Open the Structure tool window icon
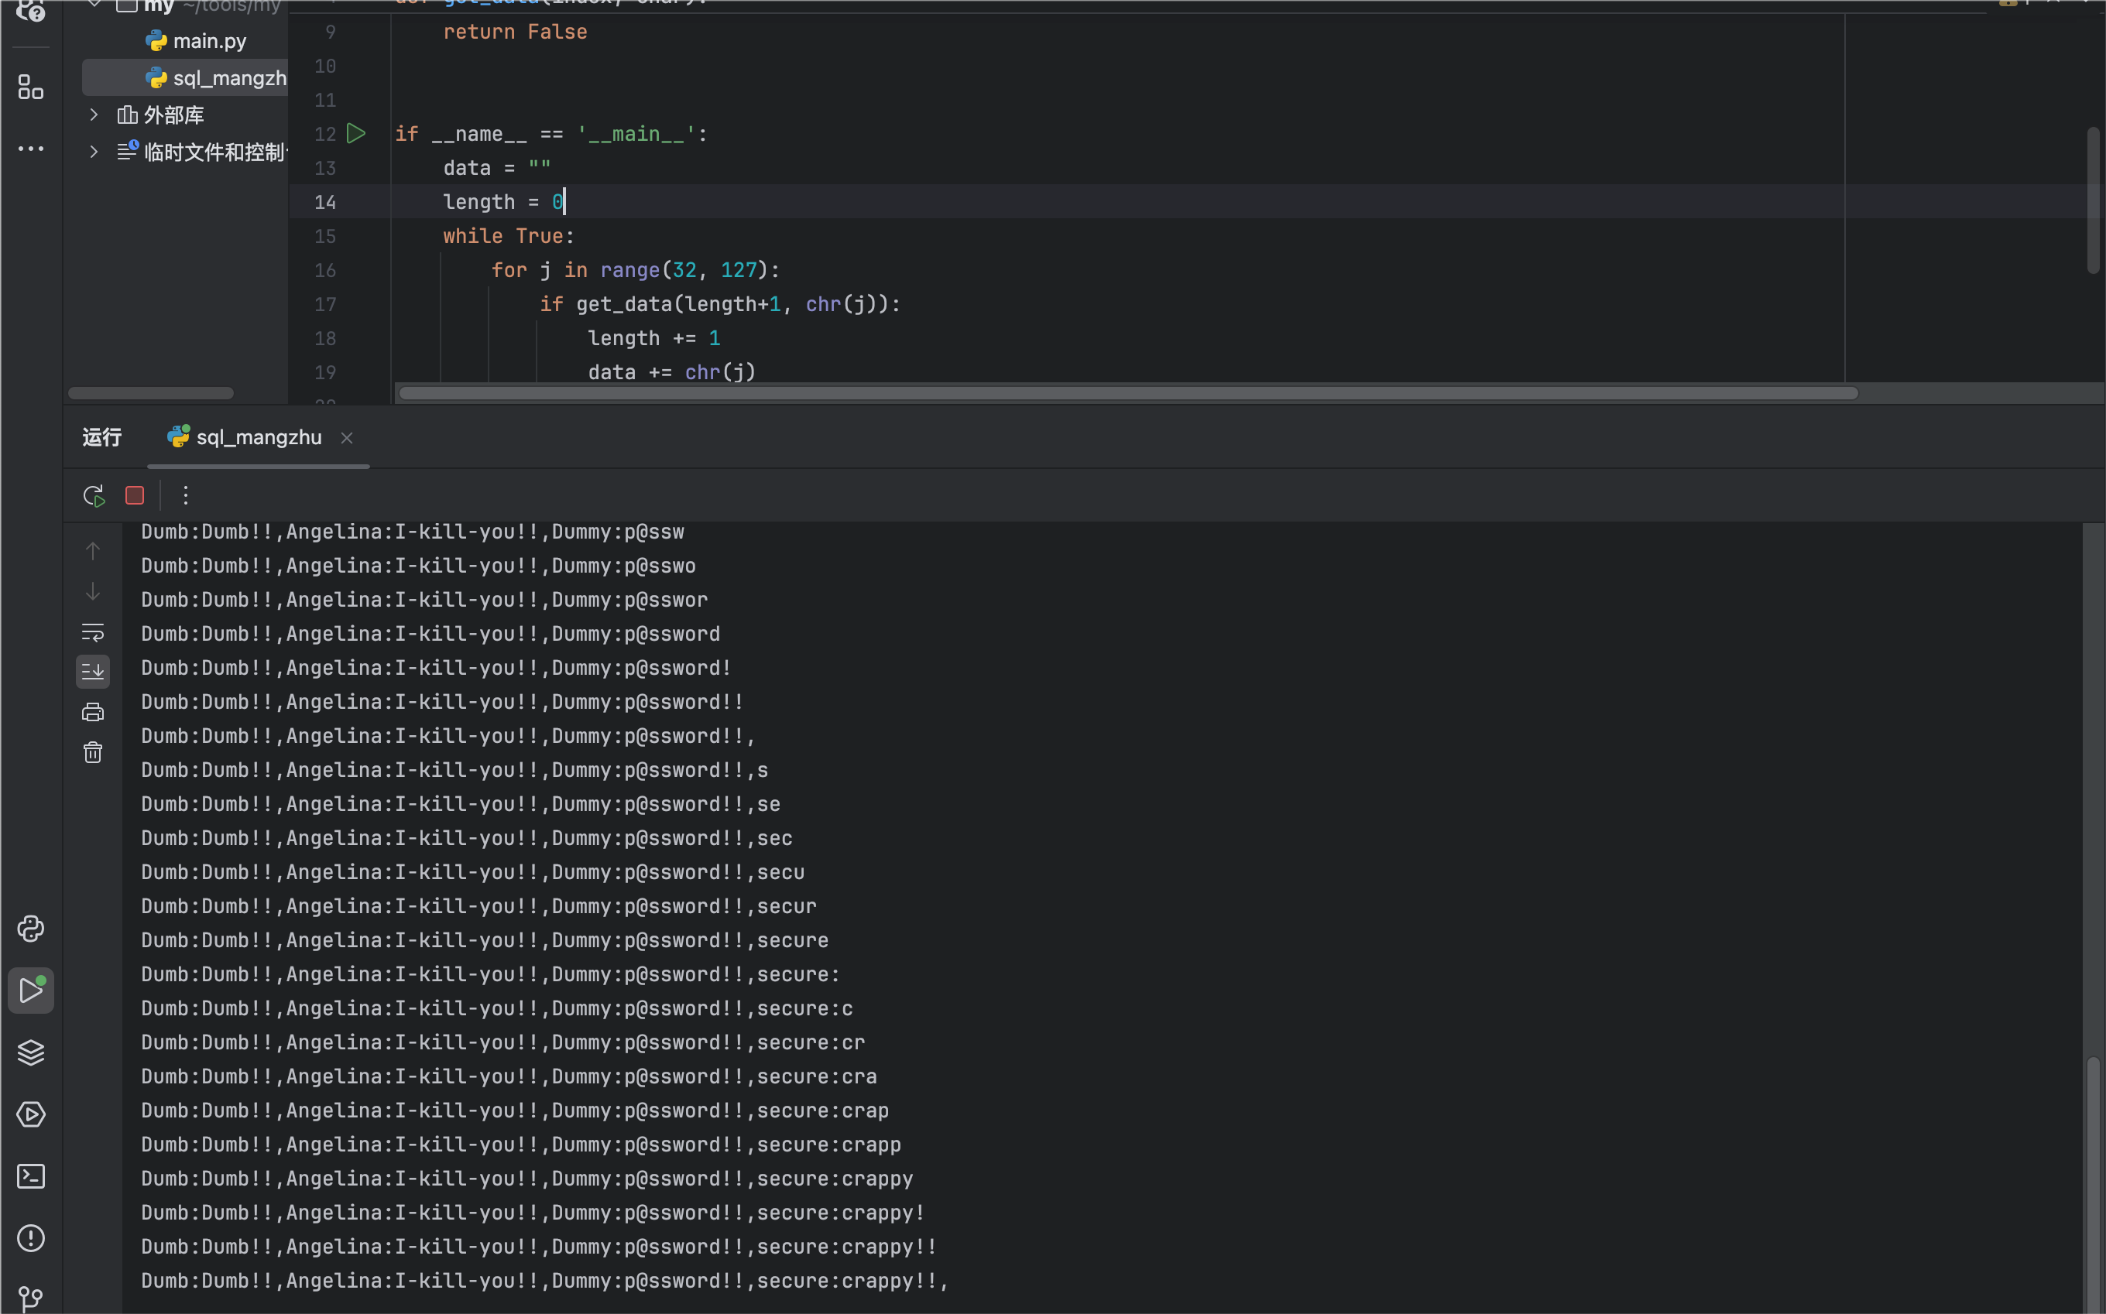Image resolution: width=2106 pixels, height=1314 pixels. click(31, 87)
